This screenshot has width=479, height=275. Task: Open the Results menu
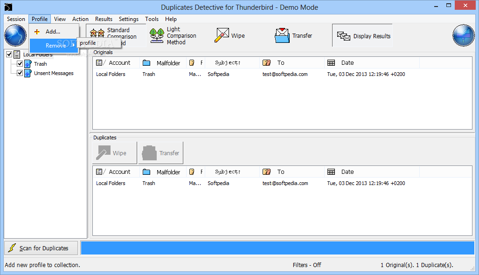tap(104, 19)
